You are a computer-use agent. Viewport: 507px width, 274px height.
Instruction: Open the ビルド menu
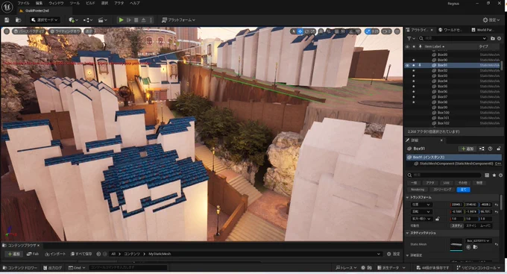(90, 3)
